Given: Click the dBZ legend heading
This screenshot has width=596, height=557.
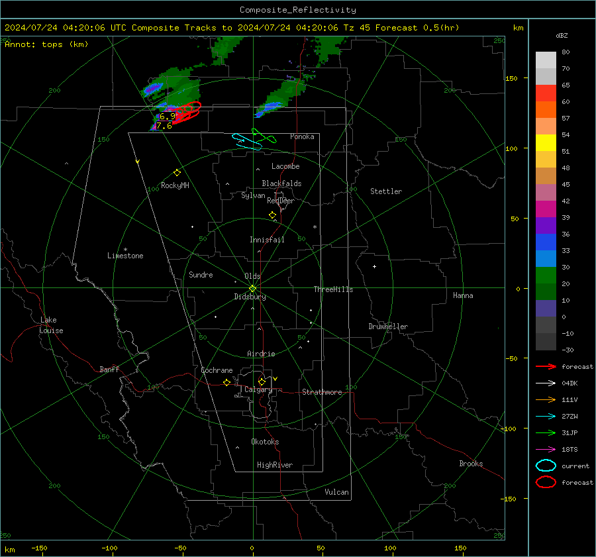Looking at the screenshot, I should [x=562, y=36].
